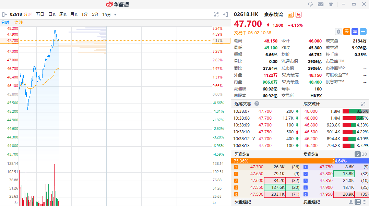369x206 pixels.
Task: Expand chart to fullscreen
Action: [216, 14]
